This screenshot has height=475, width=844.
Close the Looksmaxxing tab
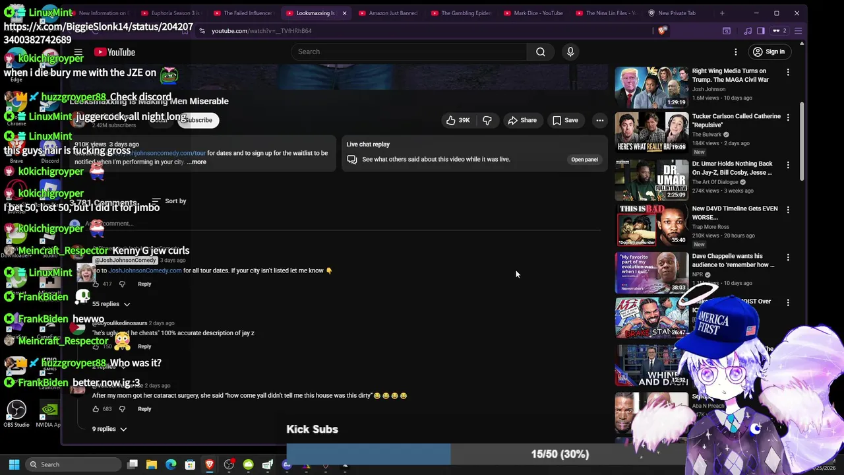[x=344, y=13]
